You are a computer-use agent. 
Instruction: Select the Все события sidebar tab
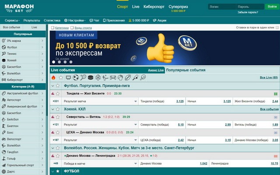pos(11,27)
